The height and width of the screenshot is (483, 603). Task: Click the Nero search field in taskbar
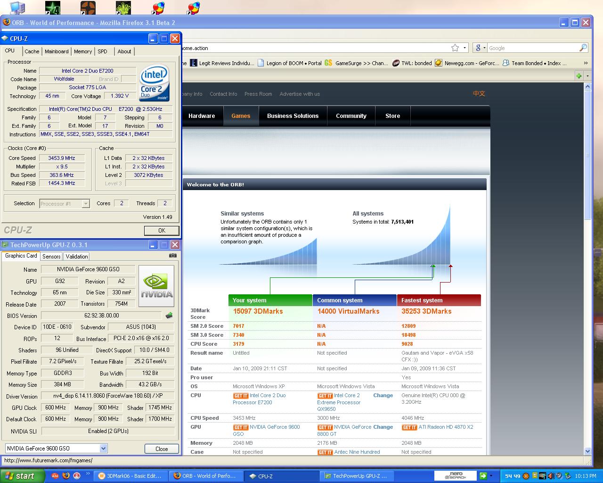pos(455,476)
